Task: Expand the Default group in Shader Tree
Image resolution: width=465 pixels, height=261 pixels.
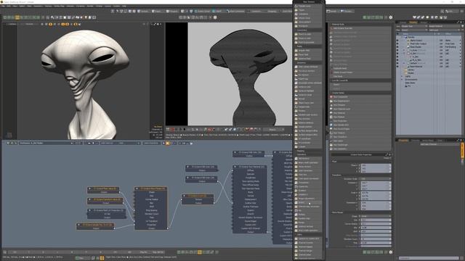Action: pyautogui.click(x=404, y=63)
